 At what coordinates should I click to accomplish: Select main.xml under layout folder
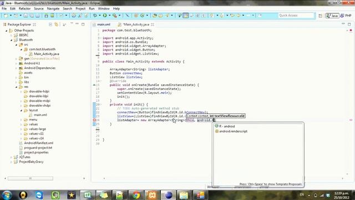tap(40, 115)
